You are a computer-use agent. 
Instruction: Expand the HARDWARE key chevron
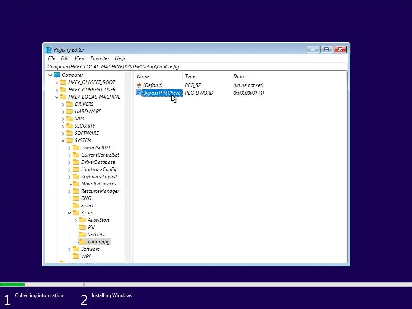[63, 112]
